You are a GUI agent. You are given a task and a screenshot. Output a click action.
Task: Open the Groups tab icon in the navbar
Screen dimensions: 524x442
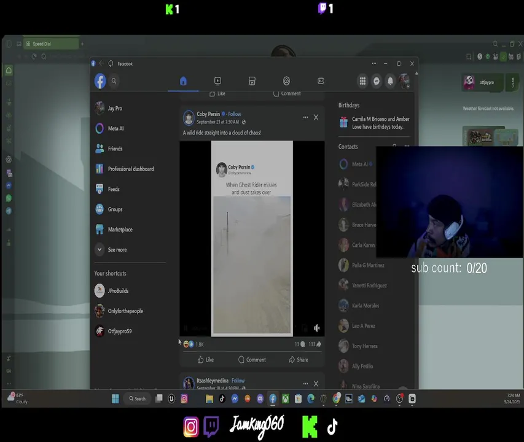point(286,81)
